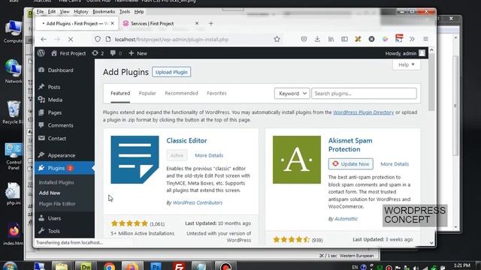Click Update Now for Akismet

coord(351,163)
